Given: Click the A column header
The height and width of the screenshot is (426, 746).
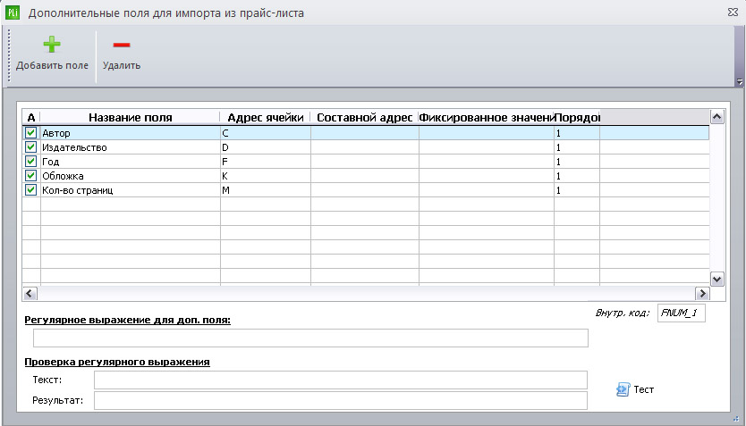Looking at the screenshot, I should click(x=31, y=117).
